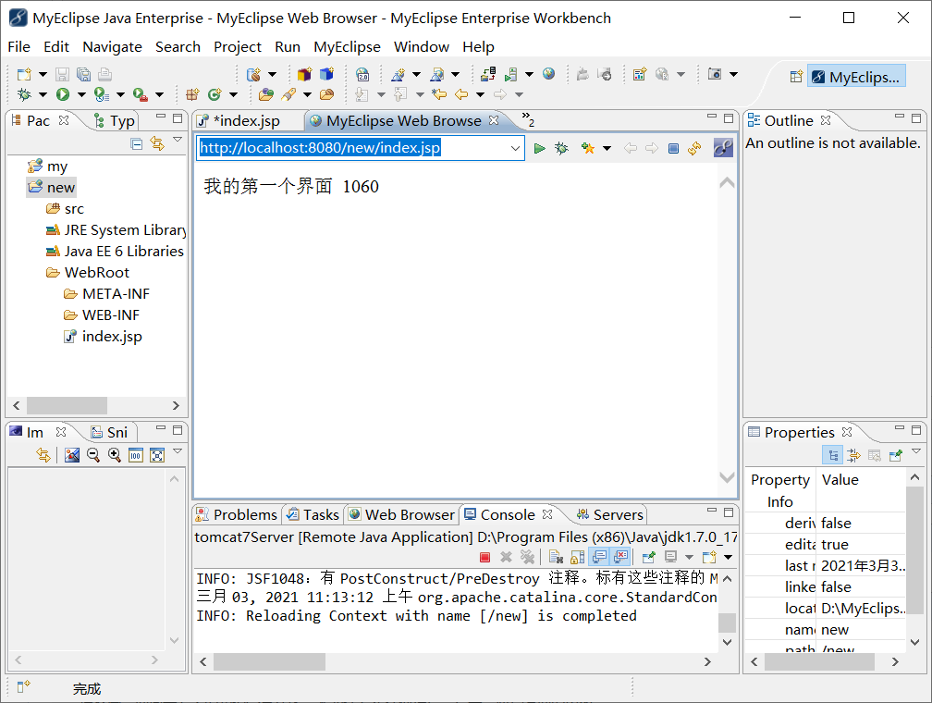Click Collapse All in Package Explorer
Screen dimensions: 932x703
click(136, 143)
